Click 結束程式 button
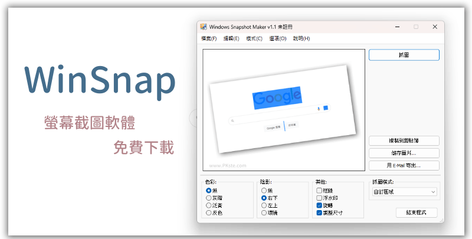Screen dimensions: 472x239 coord(417,212)
